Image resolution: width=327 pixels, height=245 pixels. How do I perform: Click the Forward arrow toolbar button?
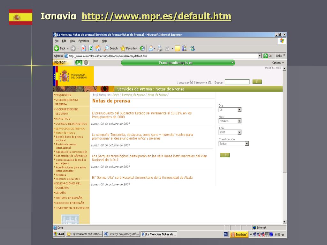[x=73, y=48]
